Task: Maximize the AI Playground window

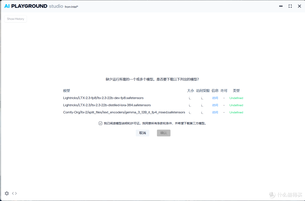Action: 290,6
